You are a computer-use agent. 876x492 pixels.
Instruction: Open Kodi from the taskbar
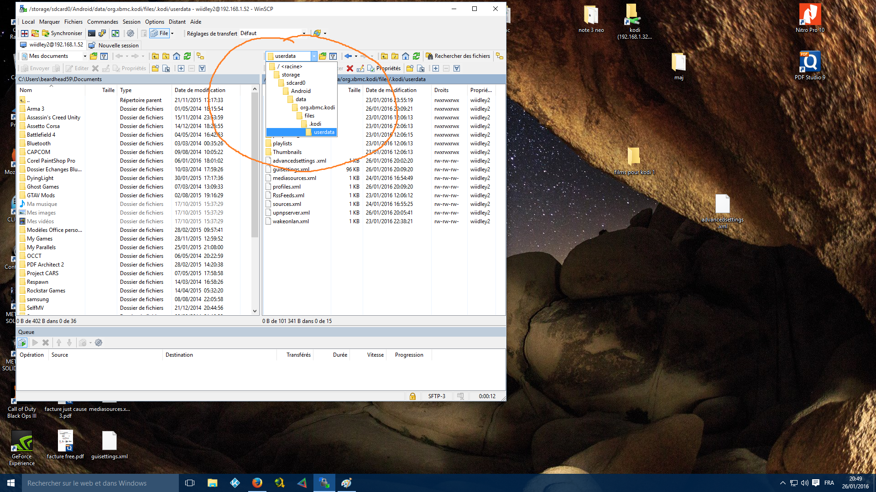(235, 483)
